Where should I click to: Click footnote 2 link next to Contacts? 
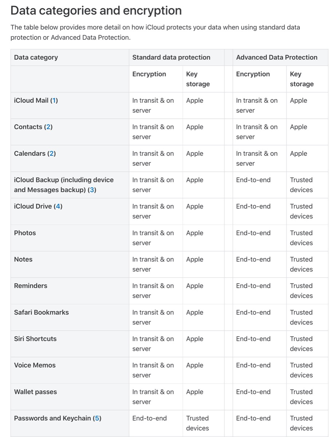(x=48, y=127)
